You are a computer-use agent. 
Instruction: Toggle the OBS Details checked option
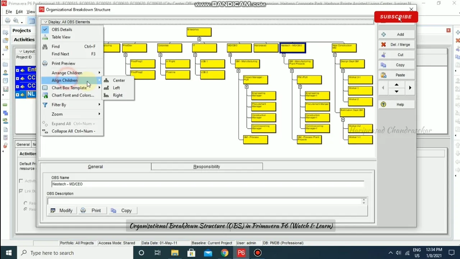pyautogui.click(x=45, y=29)
